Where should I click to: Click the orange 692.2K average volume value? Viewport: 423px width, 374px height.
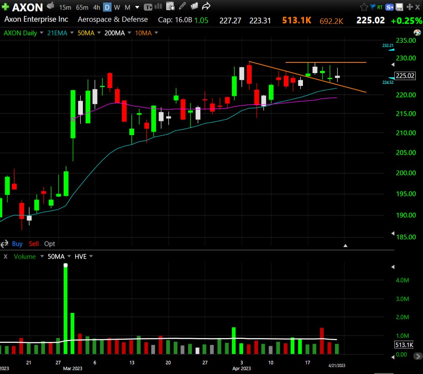pos(331,21)
